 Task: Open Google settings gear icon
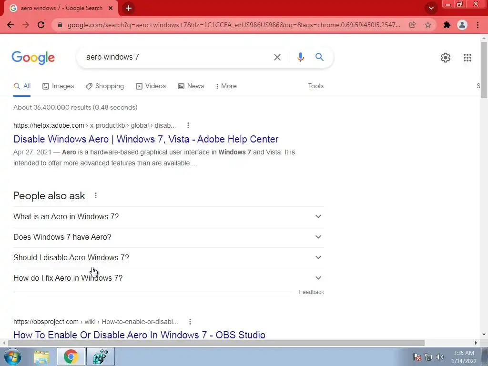coord(446,58)
